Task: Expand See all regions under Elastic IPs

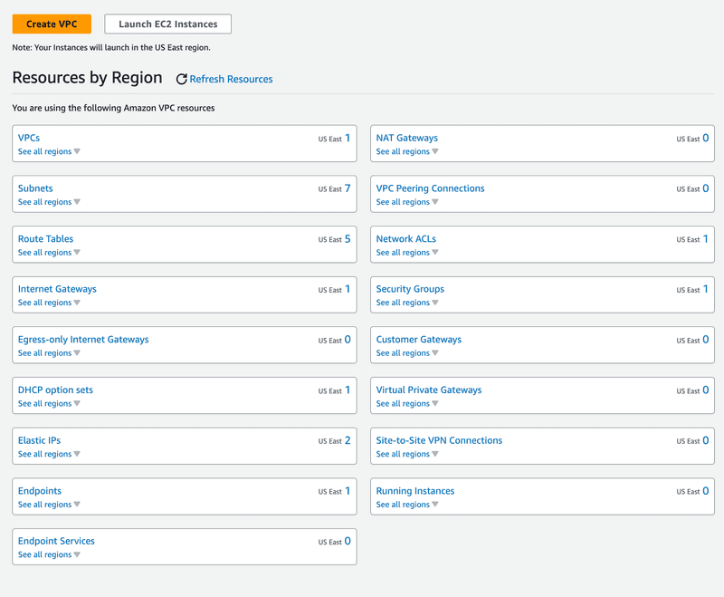Action: tap(49, 454)
